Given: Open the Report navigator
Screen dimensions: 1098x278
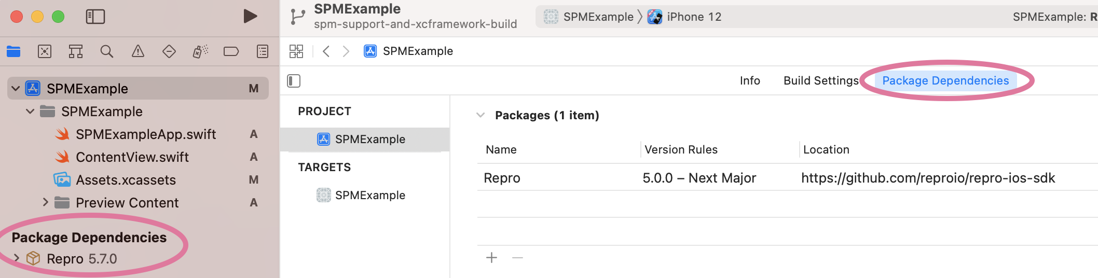Looking at the screenshot, I should click(x=263, y=51).
